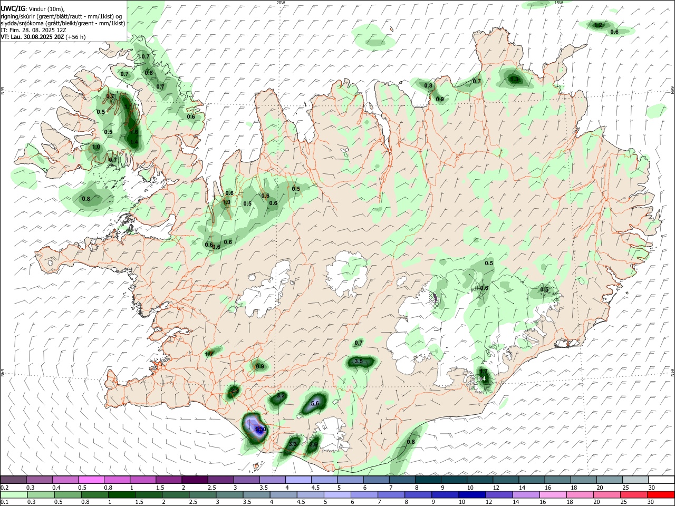Select the royal blue swatch between lower 9 and 10
This screenshot has width=675, height=506.
tap(445, 494)
